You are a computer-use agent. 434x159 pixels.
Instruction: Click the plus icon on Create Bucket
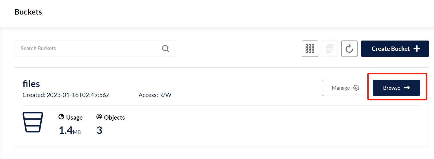click(417, 49)
